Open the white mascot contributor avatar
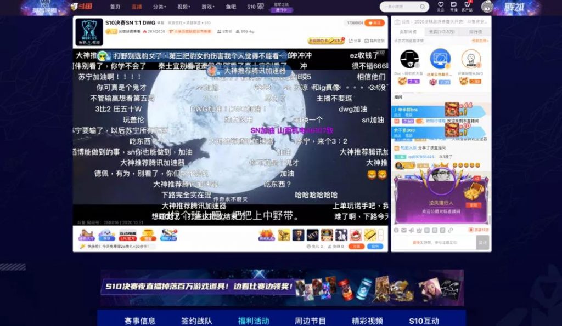562x326 pixels. (x=470, y=59)
